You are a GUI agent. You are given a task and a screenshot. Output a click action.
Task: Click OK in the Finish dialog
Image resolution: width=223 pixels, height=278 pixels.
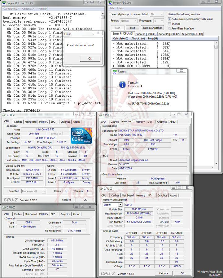pos(90,59)
